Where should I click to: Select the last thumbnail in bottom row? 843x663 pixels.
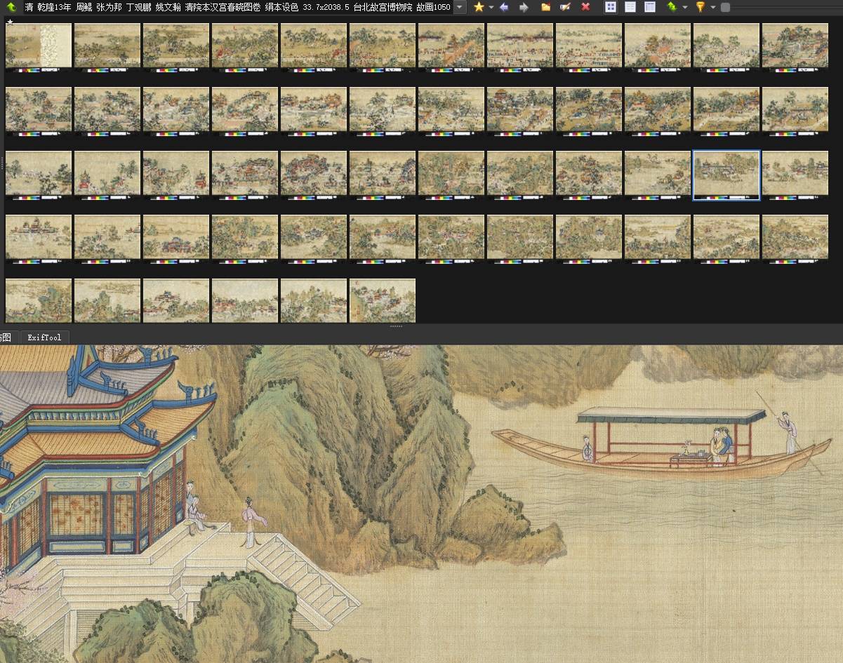[383, 300]
